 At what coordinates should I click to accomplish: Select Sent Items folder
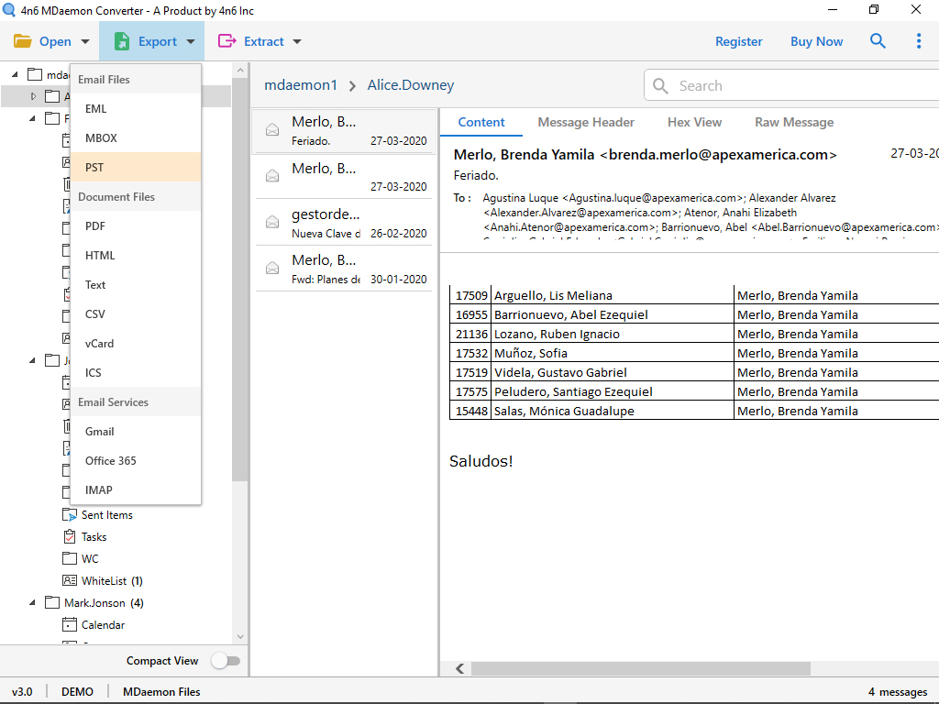[x=106, y=515]
